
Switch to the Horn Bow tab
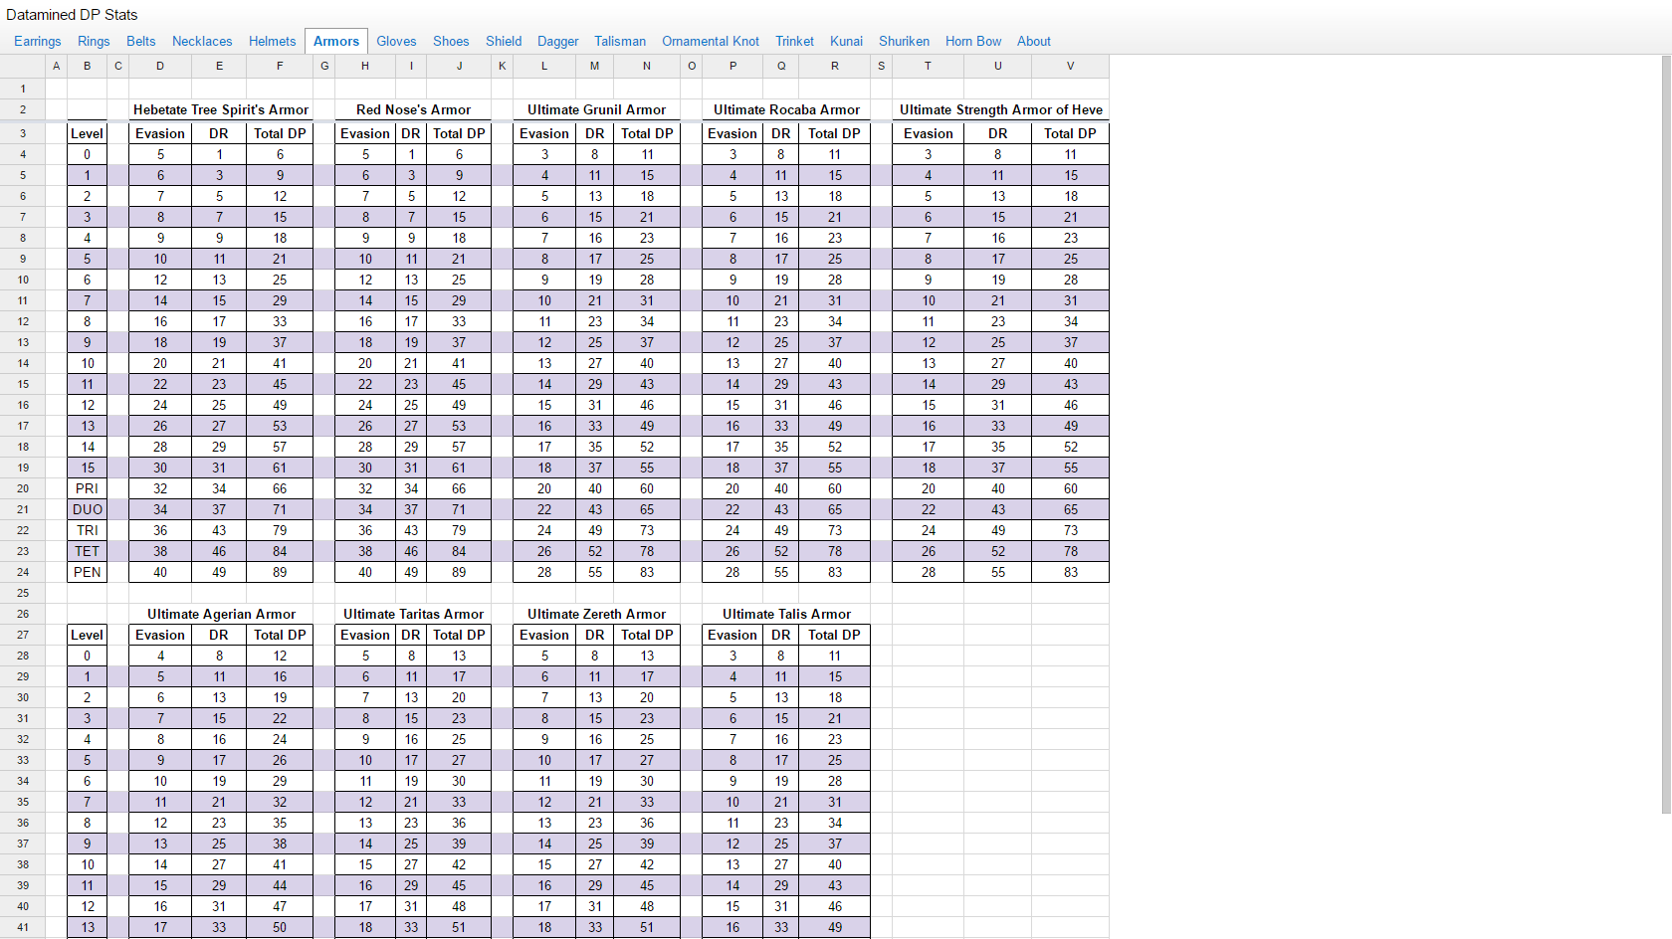[x=973, y=41]
